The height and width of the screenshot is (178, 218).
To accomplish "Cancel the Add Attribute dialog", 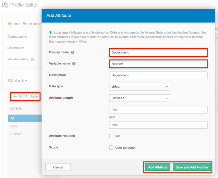I will coord(58,167).
